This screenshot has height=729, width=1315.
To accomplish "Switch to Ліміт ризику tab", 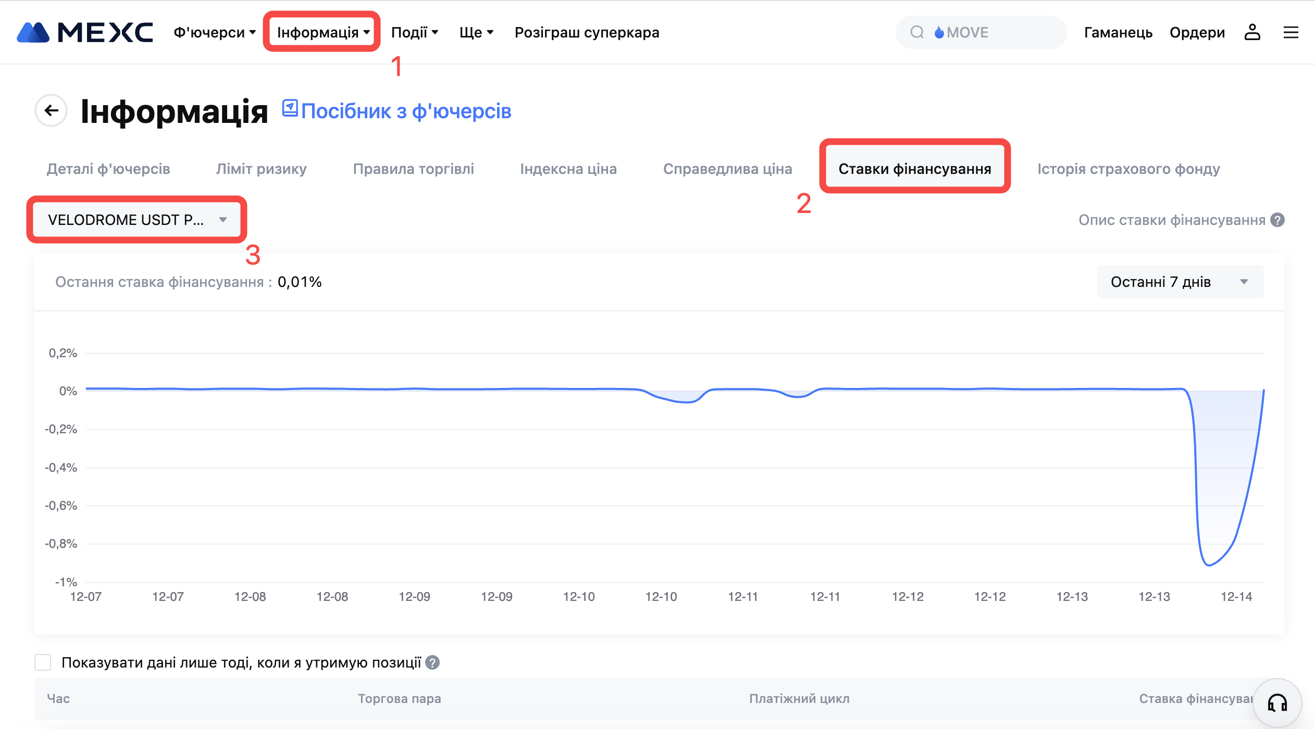I will (261, 169).
